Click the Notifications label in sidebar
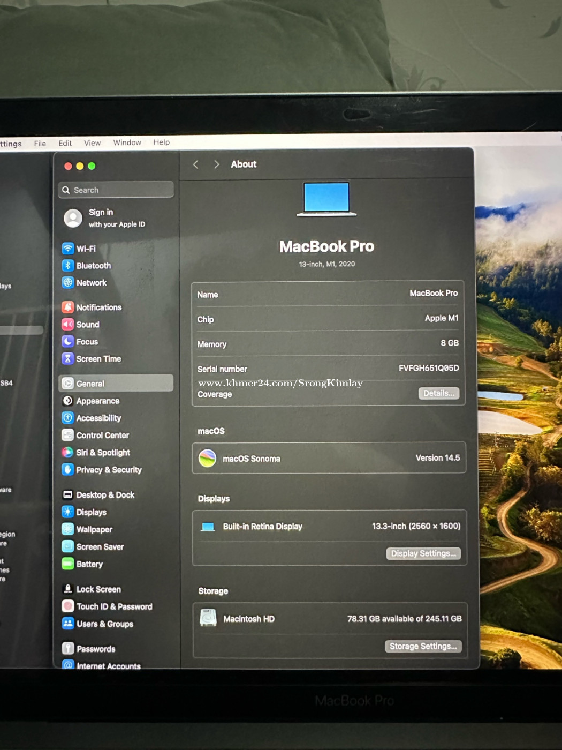This screenshot has width=562, height=750. click(x=99, y=307)
